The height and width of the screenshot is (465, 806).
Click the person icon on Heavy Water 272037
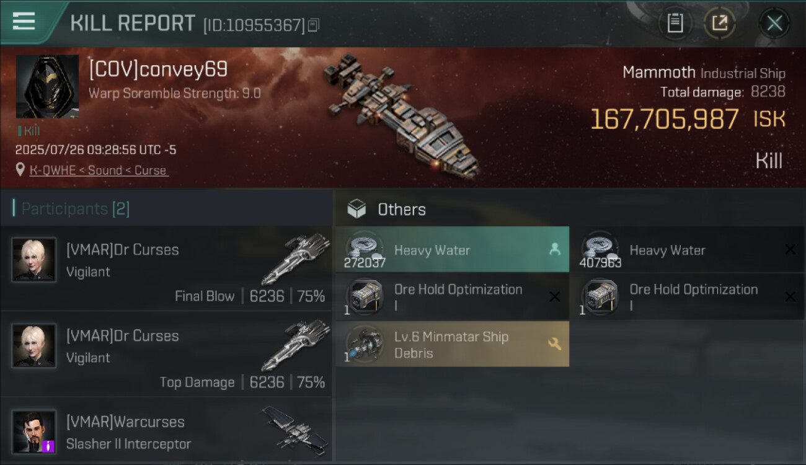coord(554,249)
